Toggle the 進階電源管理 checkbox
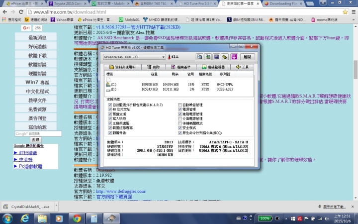This screenshot has height=224, width=358. [x=180, y=114]
